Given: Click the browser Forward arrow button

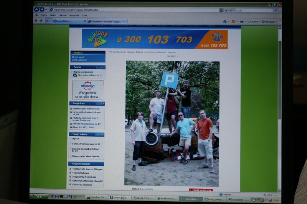Looking at the screenshot, I should coord(42,10).
